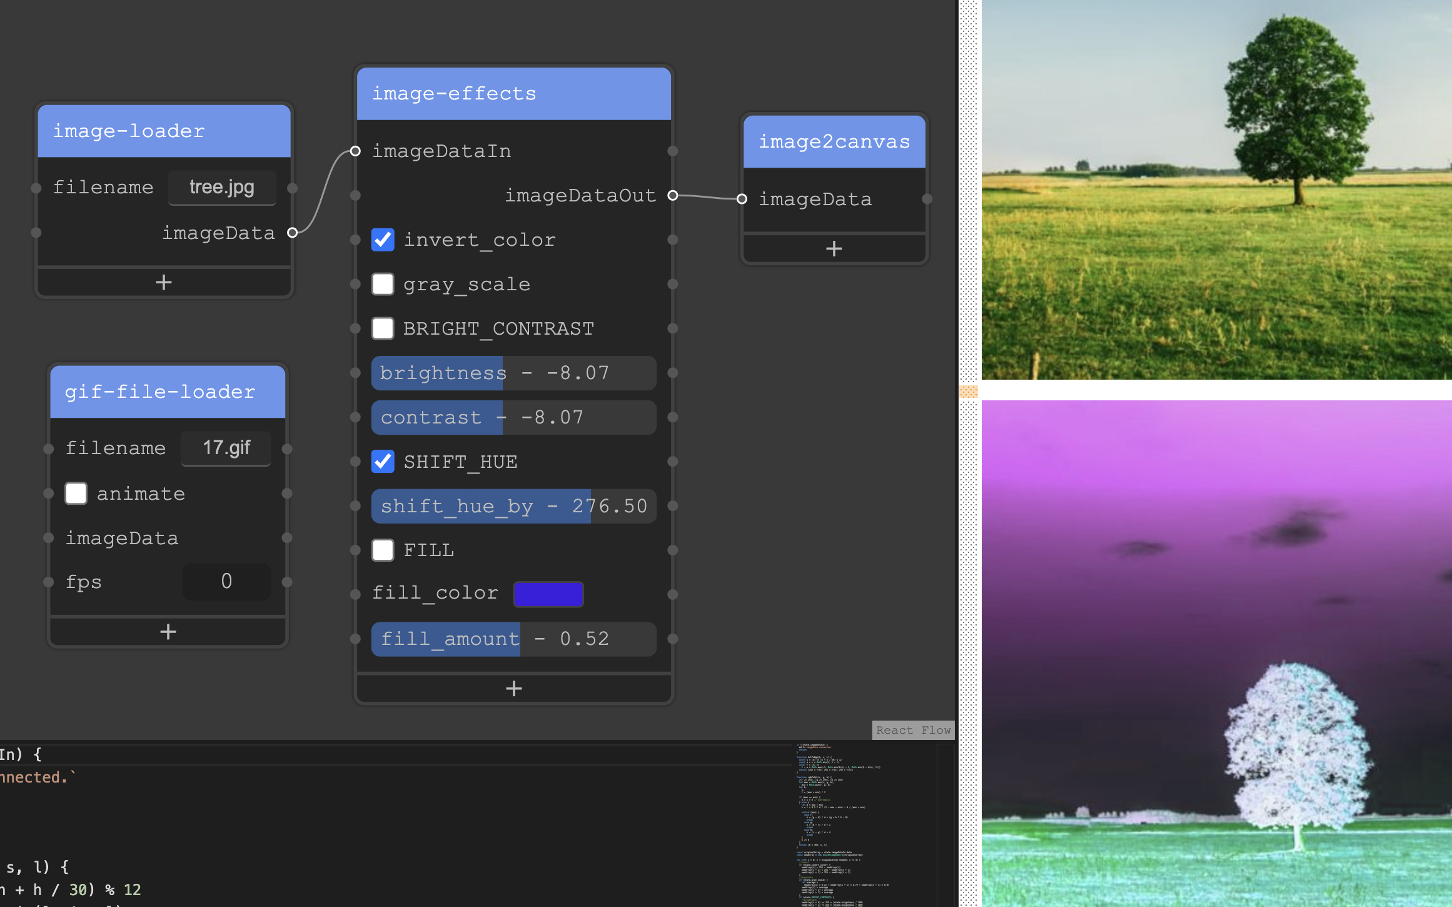
Task: Open the blue fill_color swatch
Action: (x=548, y=594)
